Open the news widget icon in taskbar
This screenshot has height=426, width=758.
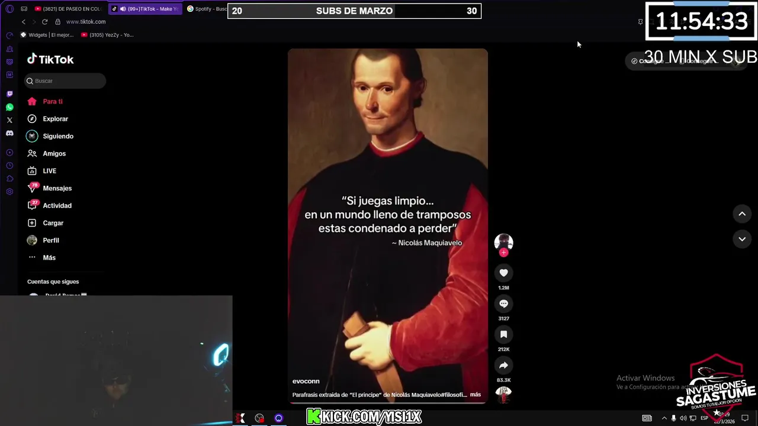pyautogui.click(x=647, y=418)
